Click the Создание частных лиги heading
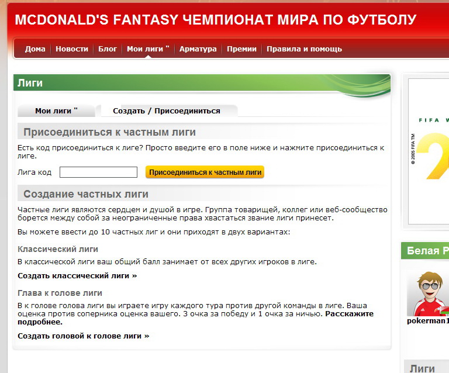Screen dimensions: 449x373 (86, 194)
